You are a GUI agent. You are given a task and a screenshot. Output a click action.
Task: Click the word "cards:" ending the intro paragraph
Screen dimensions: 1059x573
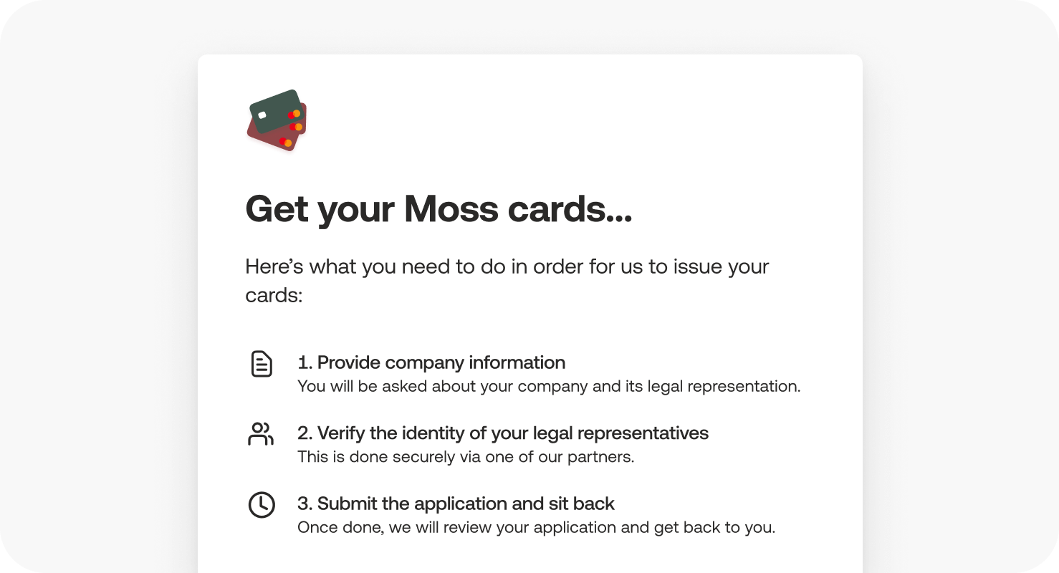274,295
